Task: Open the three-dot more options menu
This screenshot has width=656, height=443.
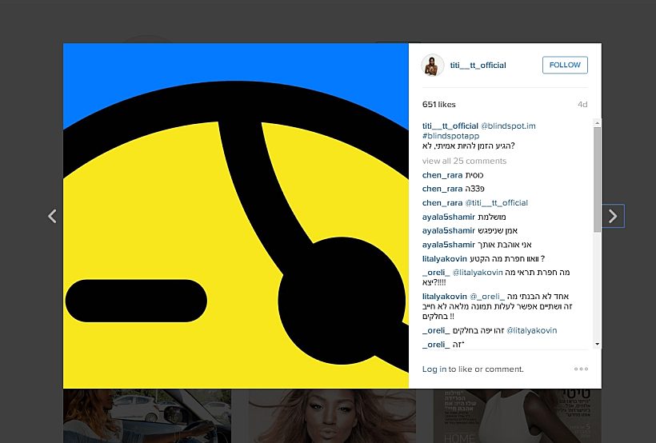Action: point(581,369)
